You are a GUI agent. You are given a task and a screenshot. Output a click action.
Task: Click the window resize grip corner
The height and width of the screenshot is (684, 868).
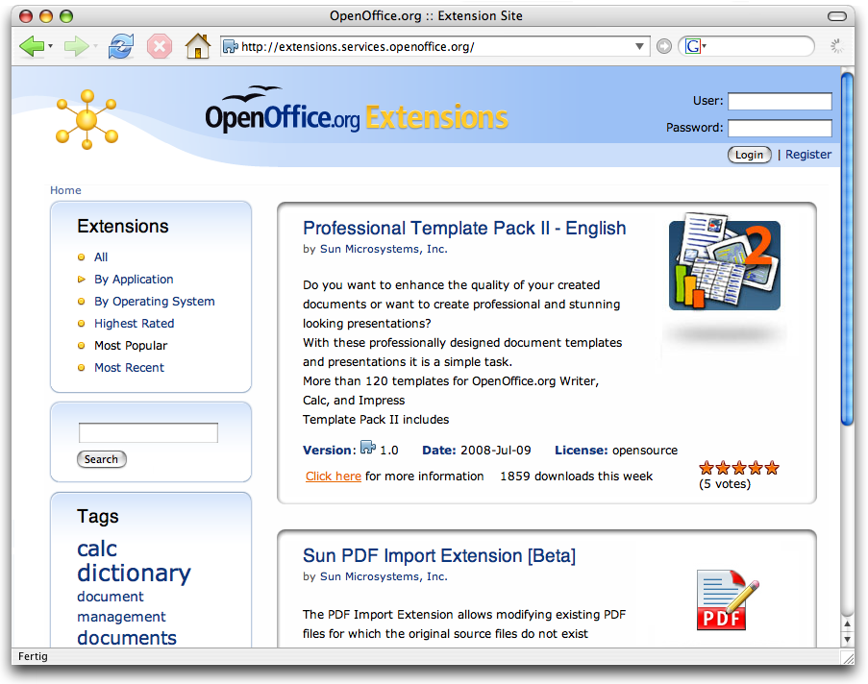tap(848, 657)
